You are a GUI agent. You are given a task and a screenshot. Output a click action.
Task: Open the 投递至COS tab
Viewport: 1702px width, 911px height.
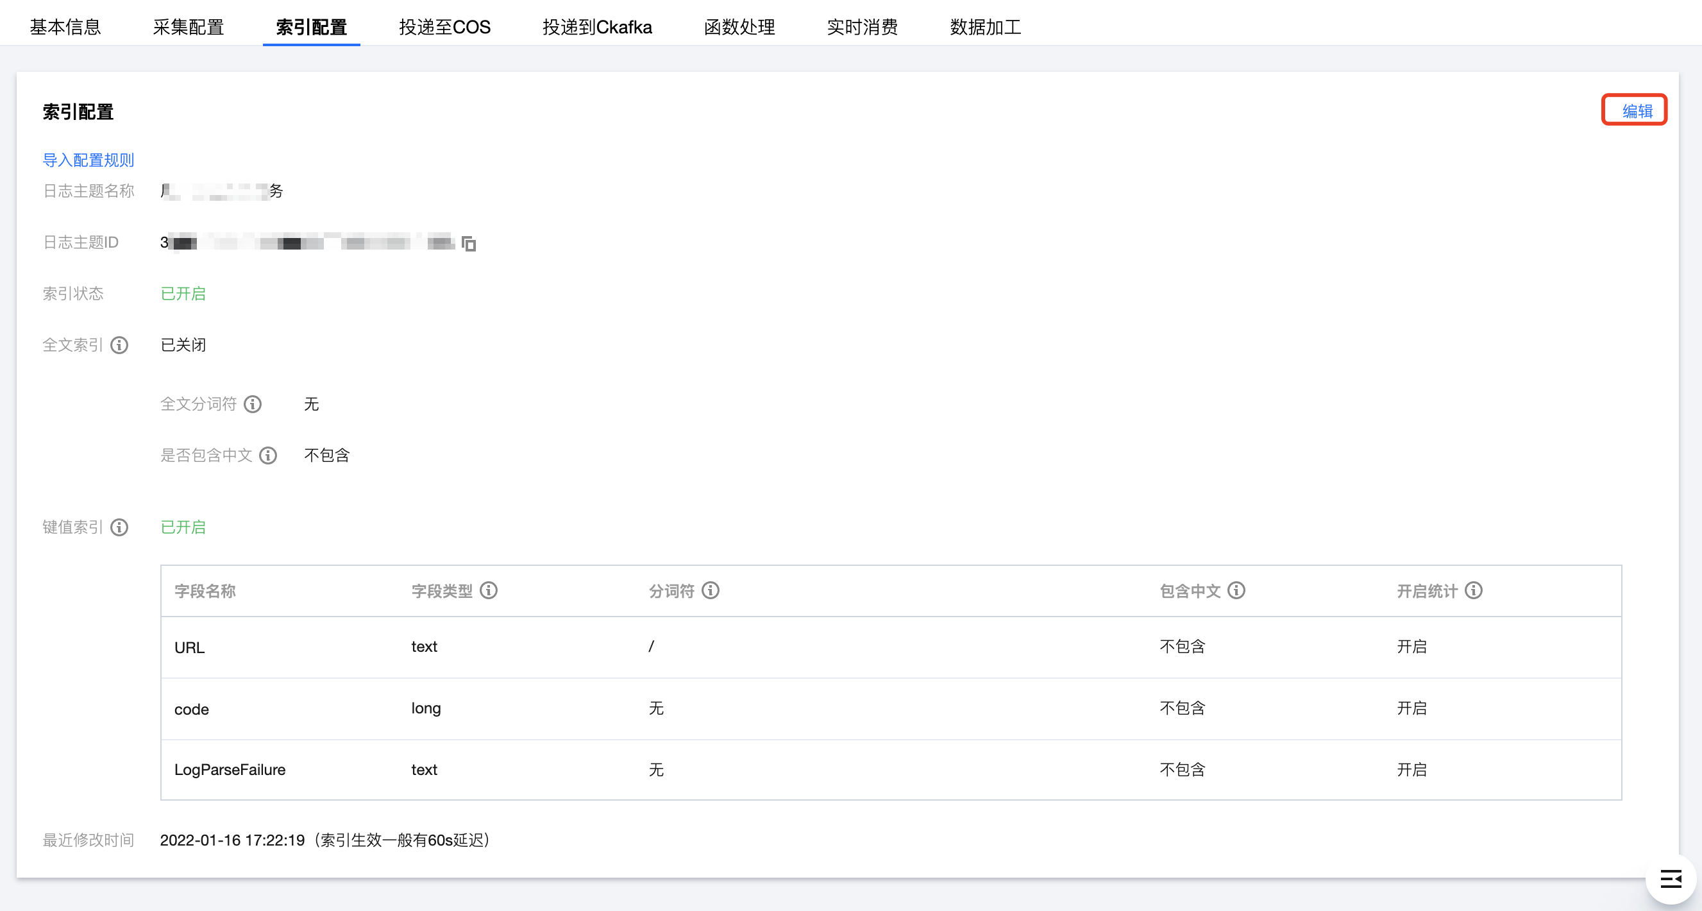[x=444, y=27]
